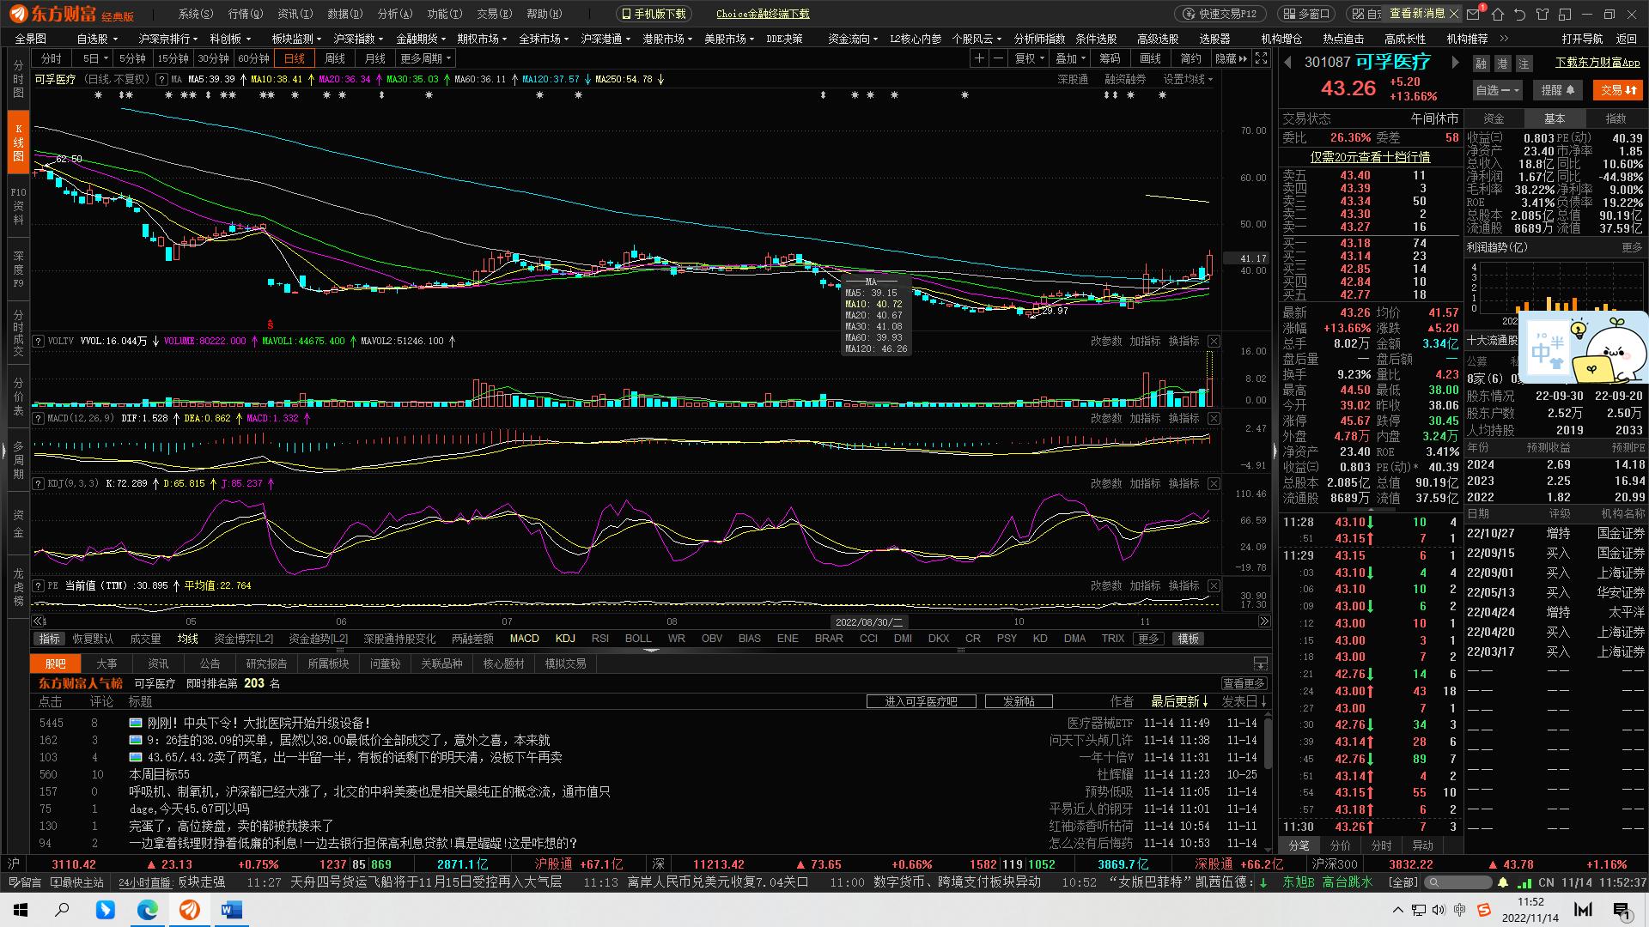Open help for VOLTV indicator question mark
Image resolution: width=1649 pixels, height=927 pixels.
38,341
